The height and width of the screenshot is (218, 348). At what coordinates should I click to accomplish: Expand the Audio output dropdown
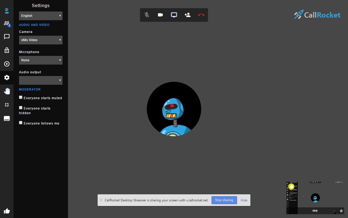[x=41, y=80]
